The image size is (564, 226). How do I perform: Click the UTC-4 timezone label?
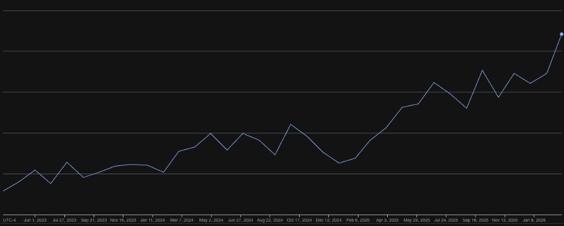click(x=9, y=220)
